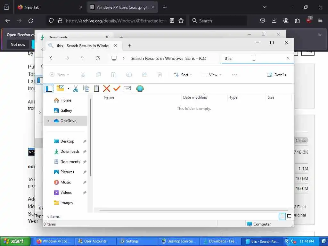Viewport: 328px width, 246px height.
Task: Click the Share icon in command bar
Action: [x=144, y=75]
